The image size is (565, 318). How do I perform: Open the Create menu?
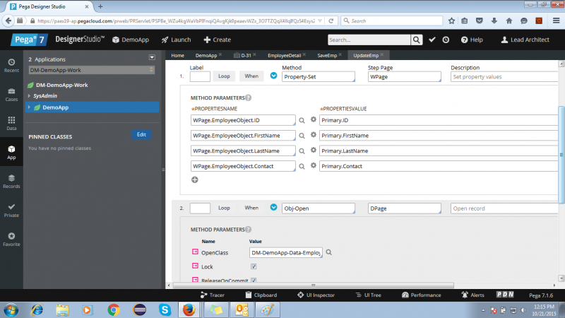218,40
